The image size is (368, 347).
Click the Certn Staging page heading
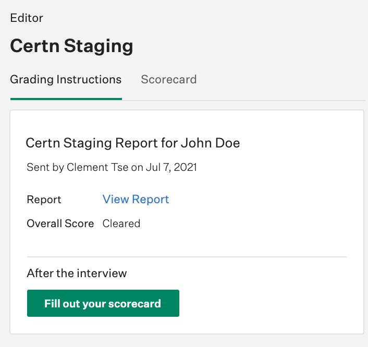coord(71,46)
